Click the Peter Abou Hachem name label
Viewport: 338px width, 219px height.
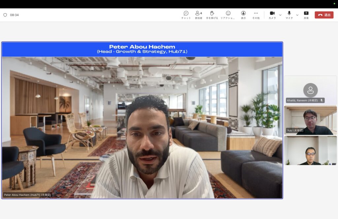tap(27, 195)
